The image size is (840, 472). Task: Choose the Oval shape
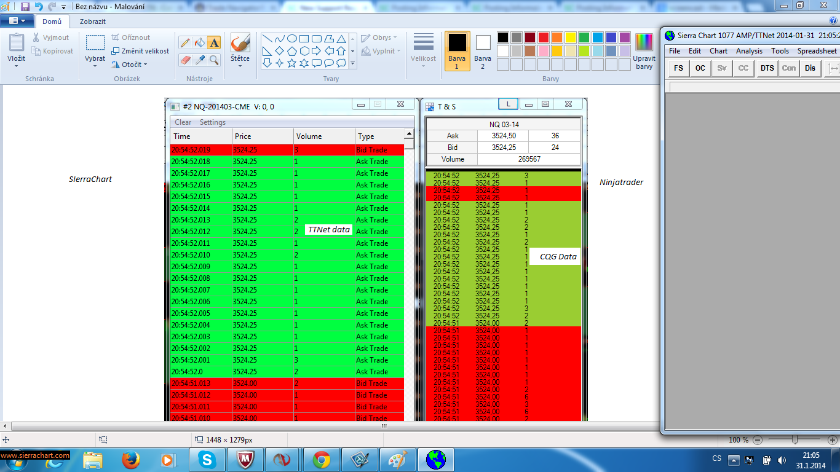[x=291, y=39]
